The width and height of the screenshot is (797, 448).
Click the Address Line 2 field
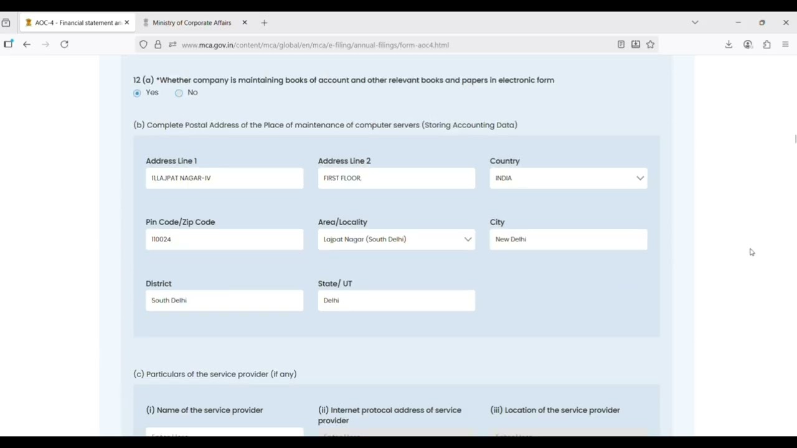397,178
